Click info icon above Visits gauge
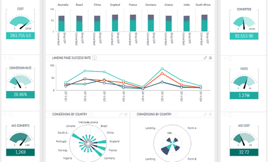This screenshot has width=268, height=162. pos(230,59)
